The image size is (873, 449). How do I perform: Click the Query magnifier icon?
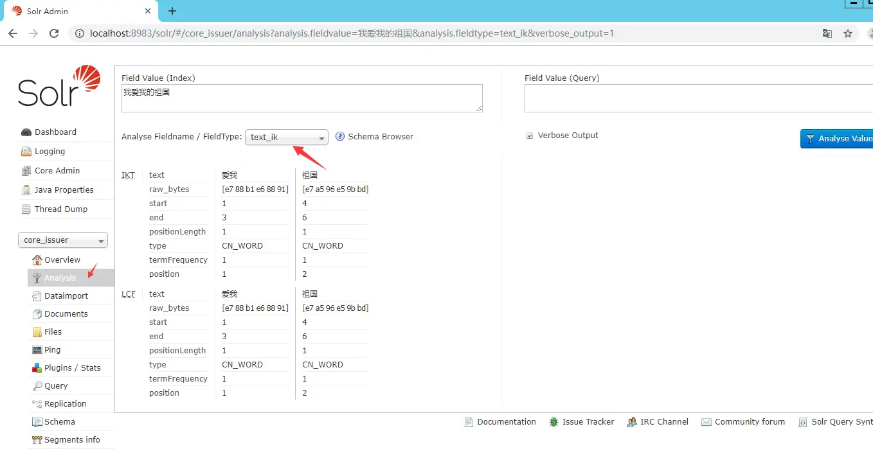37,386
